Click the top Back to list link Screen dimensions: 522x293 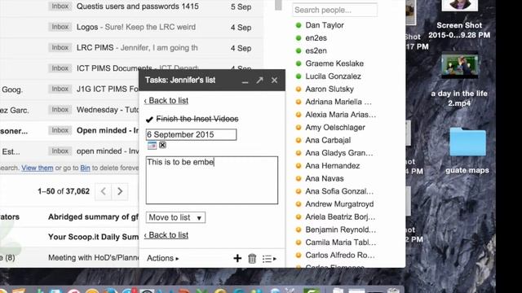[x=166, y=101]
